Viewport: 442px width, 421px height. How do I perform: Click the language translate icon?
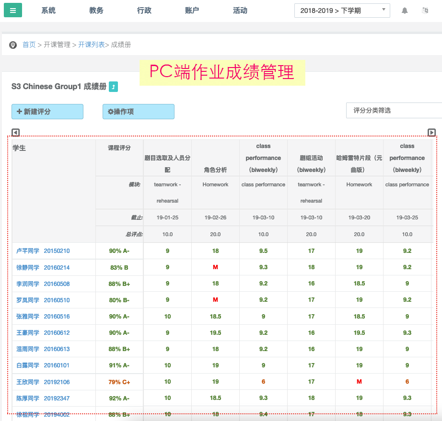tap(425, 11)
